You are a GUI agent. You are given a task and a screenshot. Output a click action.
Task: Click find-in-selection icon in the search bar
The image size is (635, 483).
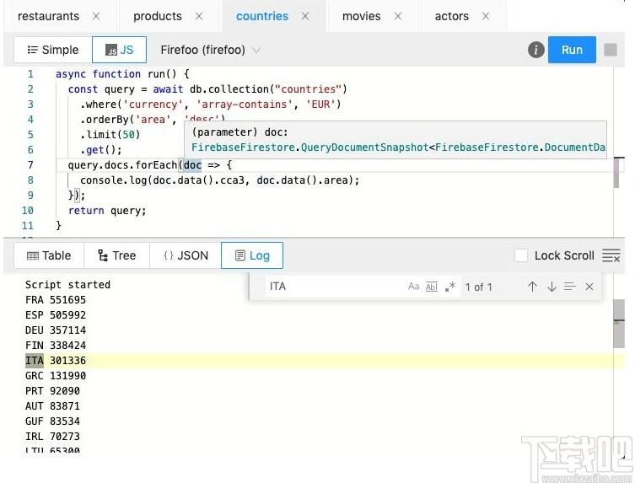point(570,287)
